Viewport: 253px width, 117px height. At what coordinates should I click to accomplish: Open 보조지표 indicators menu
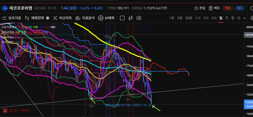coord(11,18)
